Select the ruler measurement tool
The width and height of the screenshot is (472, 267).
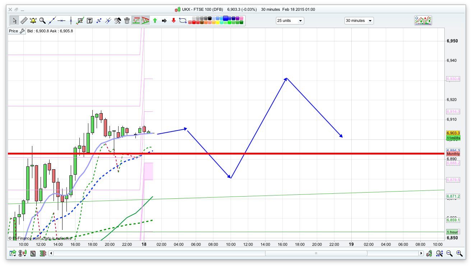[24, 20]
